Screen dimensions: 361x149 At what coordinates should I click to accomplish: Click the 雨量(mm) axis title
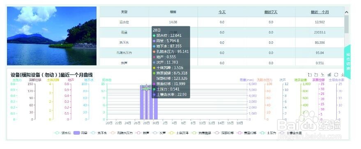click(246, 80)
